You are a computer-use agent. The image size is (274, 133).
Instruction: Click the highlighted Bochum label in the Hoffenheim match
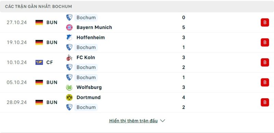click(x=86, y=47)
